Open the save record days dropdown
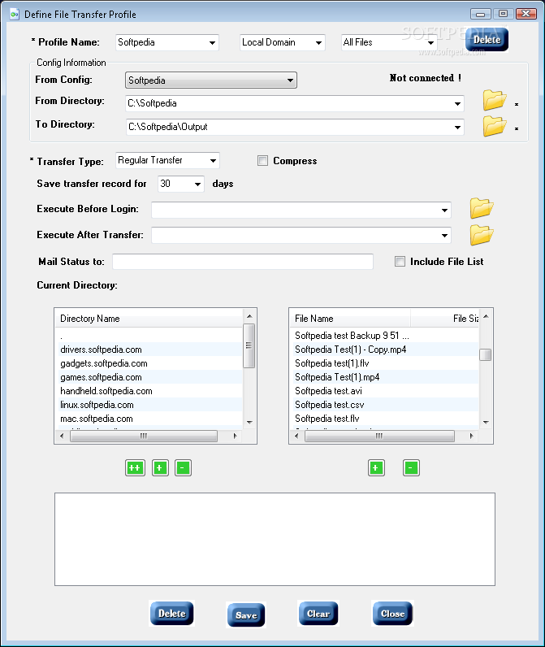This screenshot has height=647, width=545. click(197, 184)
